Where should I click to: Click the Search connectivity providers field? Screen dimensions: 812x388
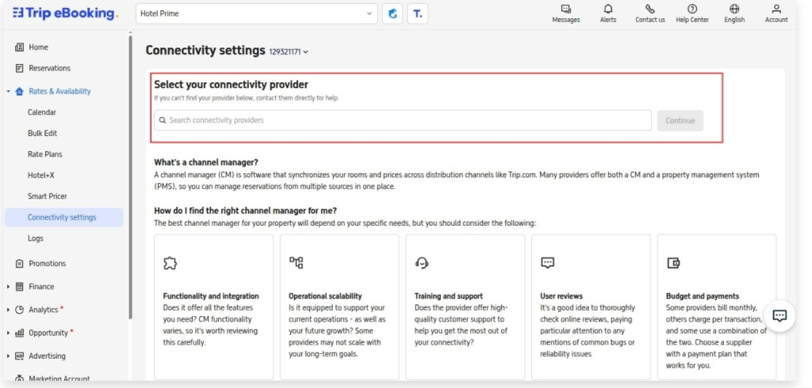(403, 120)
